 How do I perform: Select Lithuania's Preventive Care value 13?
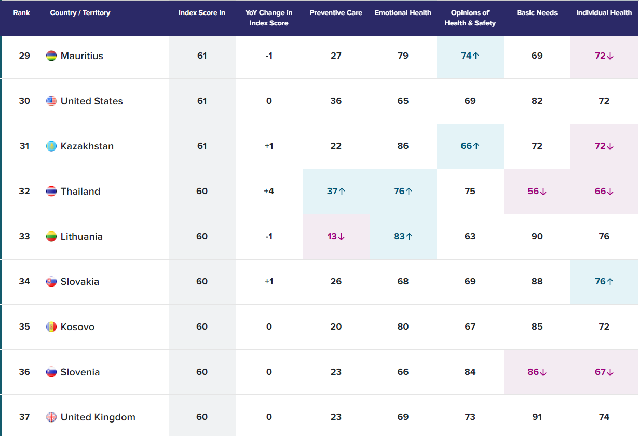pyautogui.click(x=336, y=237)
